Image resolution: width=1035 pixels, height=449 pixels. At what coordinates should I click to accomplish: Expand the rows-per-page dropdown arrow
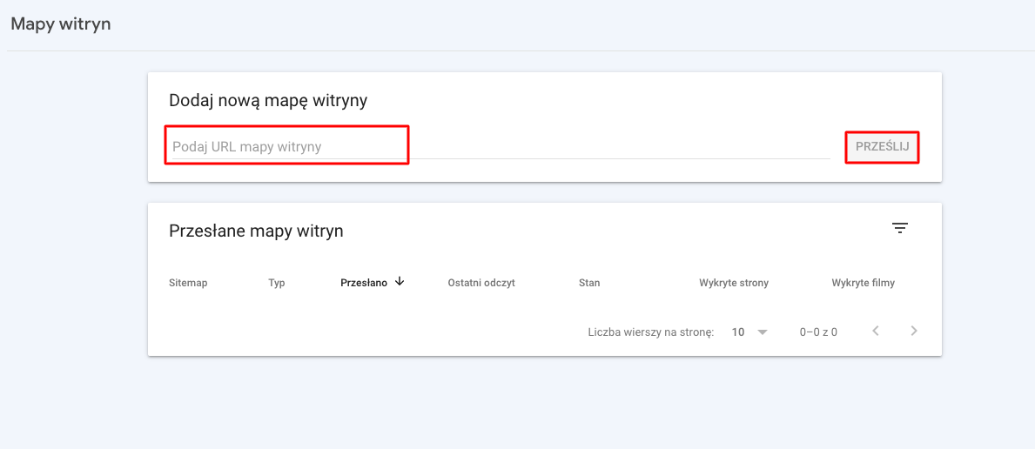click(763, 332)
